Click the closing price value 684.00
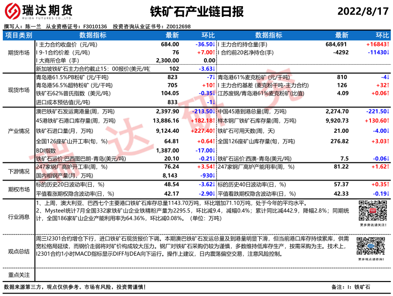The width and height of the screenshot is (393, 296). (170, 44)
